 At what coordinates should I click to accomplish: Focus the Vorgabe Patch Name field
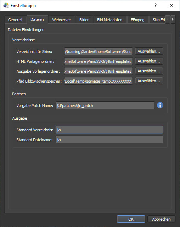(x=105, y=106)
